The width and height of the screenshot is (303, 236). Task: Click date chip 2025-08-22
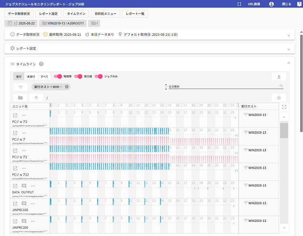(x=21, y=23)
